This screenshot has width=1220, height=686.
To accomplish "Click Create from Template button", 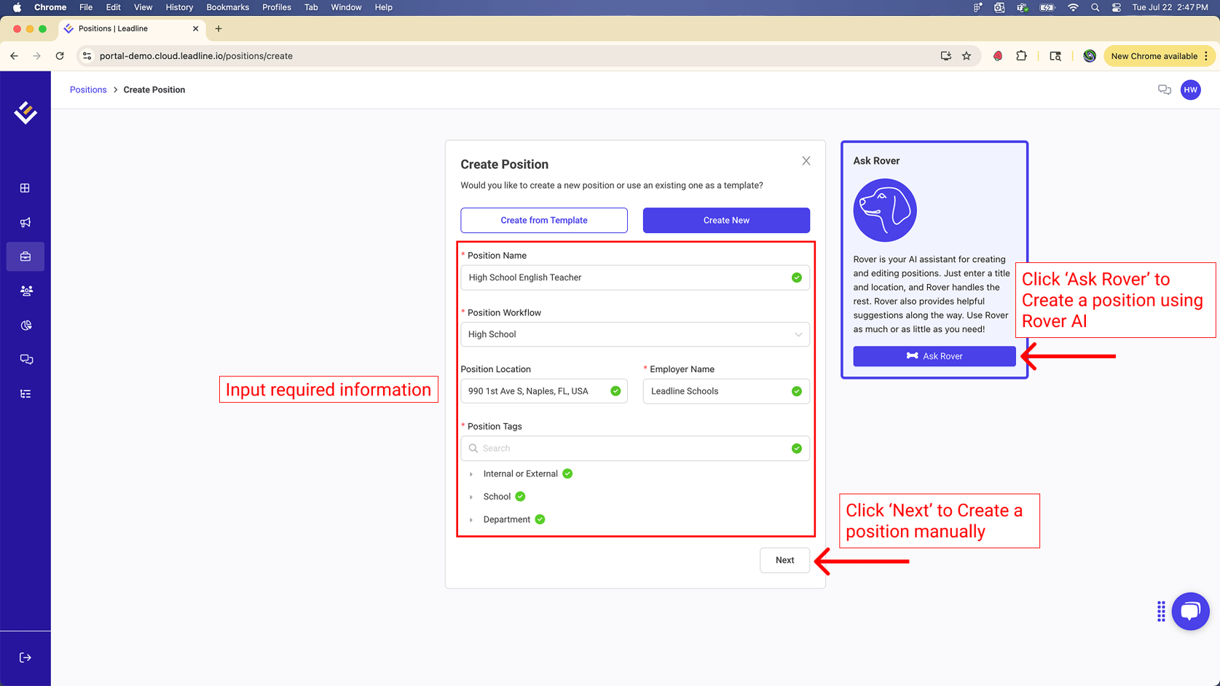I will tap(544, 220).
